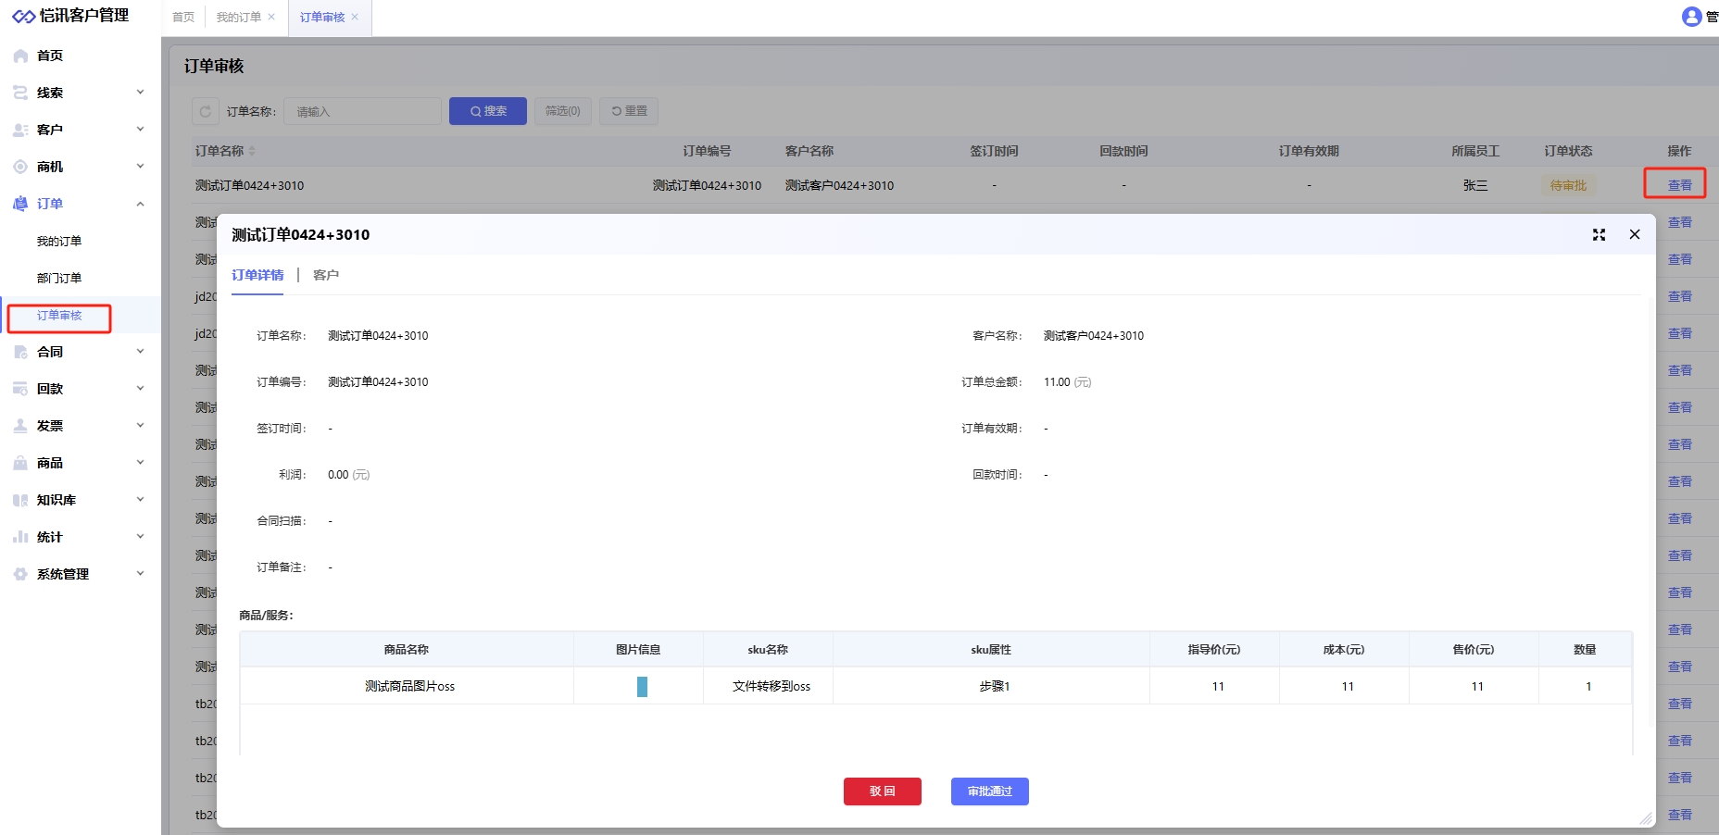
Task: Click the sort icon on 订单名称 column
Action: [252, 151]
